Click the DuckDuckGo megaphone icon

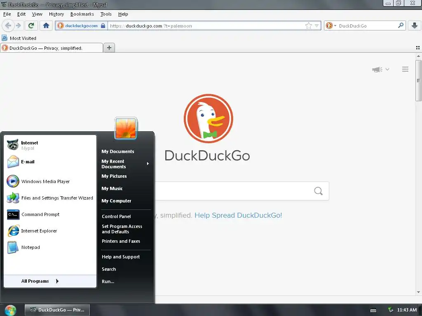click(x=377, y=69)
